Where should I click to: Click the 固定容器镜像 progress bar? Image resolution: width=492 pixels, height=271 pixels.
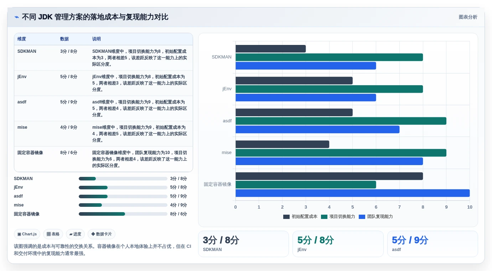click(x=123, y=214)
